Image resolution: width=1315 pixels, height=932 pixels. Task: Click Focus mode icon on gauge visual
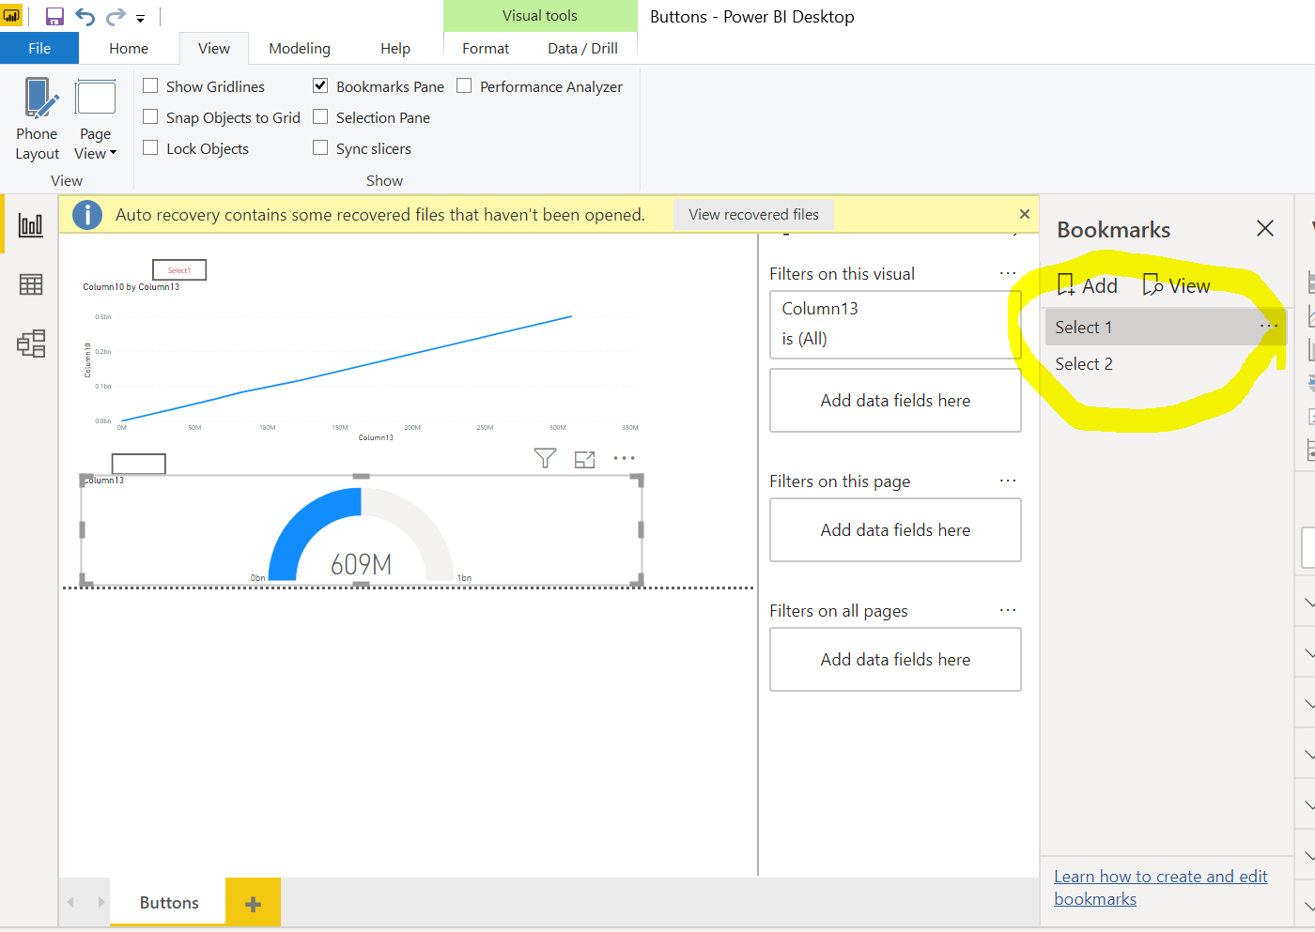[585, 459]
